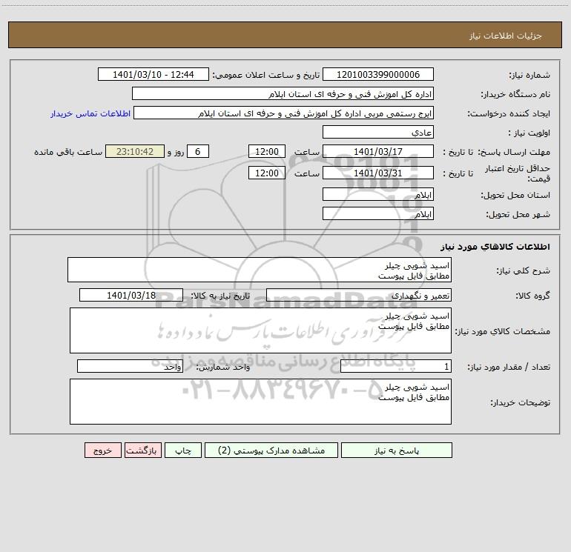571x552 pixels.
Task: Click the countdown timer 23:10:42
Action: (135, 151)
